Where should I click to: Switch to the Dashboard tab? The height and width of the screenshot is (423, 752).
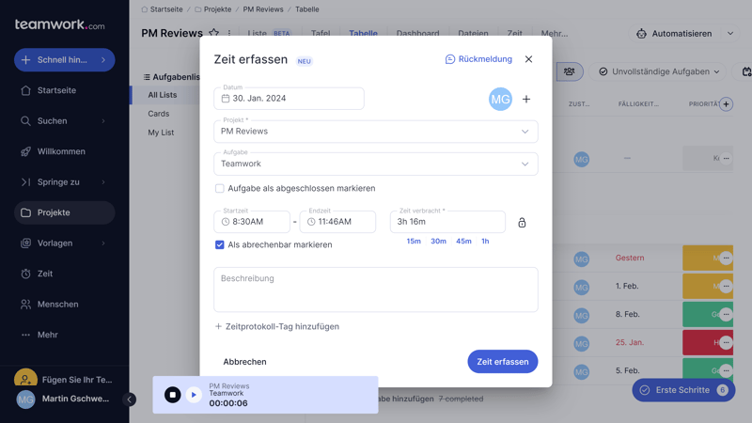point(417,33)
